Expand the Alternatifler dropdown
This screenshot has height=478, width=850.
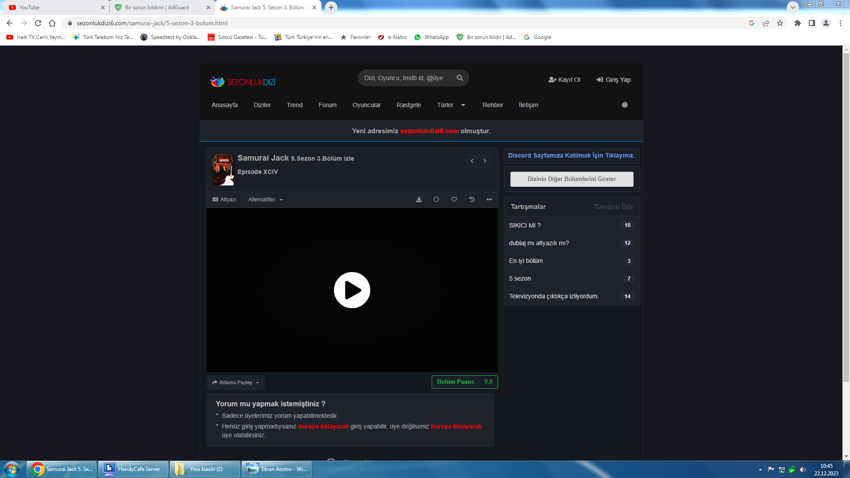(x=265, y=200)
